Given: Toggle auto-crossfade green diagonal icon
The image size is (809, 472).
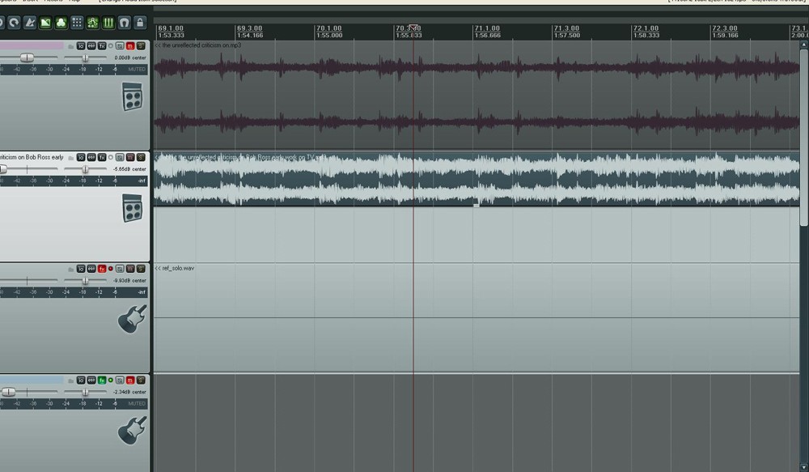Looking at the screenshot, I should click(x=45, y=22).
